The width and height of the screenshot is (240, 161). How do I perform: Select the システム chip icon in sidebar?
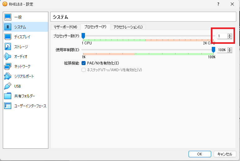point(8,27)
